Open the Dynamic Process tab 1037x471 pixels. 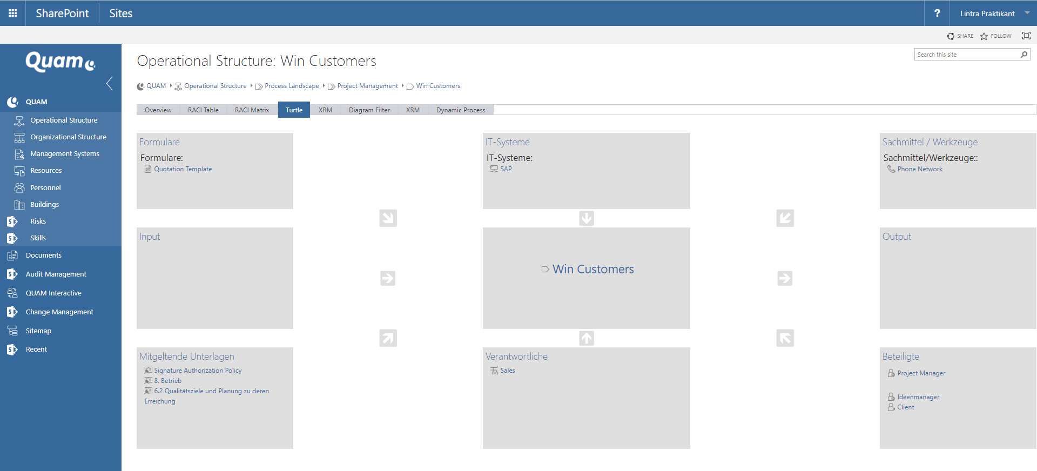pyautogui.click(x=461, y=110)
